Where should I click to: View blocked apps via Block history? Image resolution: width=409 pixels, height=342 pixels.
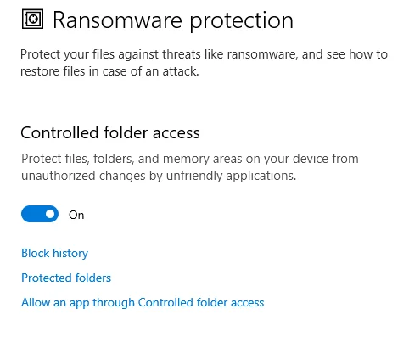(54, 253)
